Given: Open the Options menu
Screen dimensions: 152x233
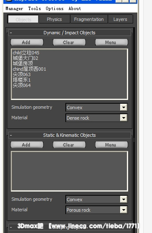Looking at the screenshot, I should pyautogui.click(x=54, y=9).
